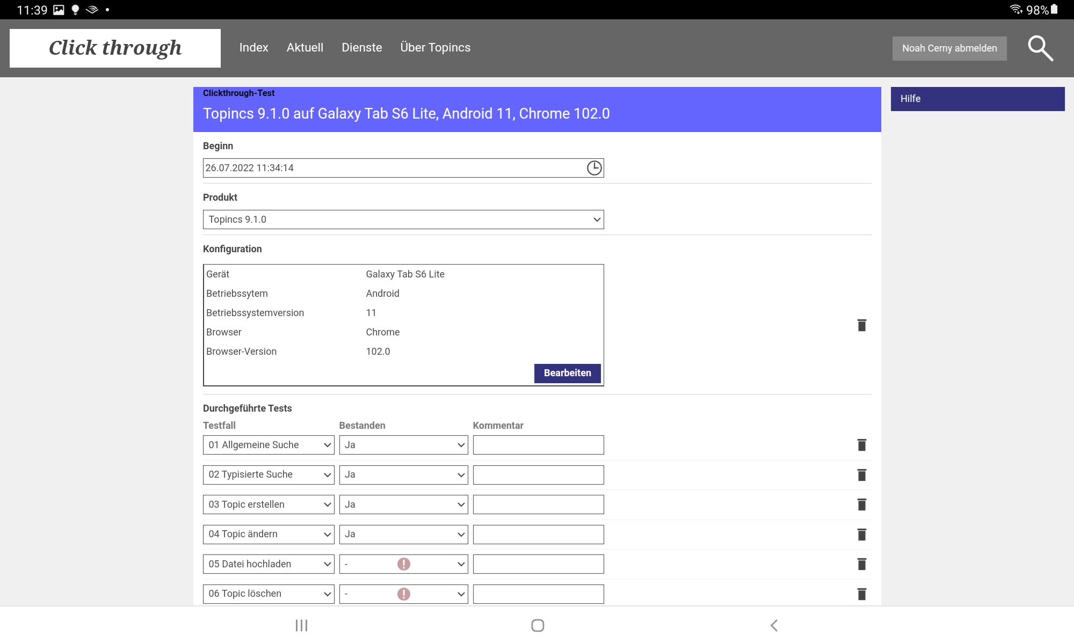
Task: Remove the 05 Datei hochladen row
Action: point(861,564)
